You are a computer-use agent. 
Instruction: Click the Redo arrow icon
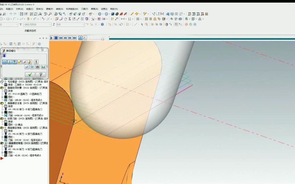click(x=15, y=14)
